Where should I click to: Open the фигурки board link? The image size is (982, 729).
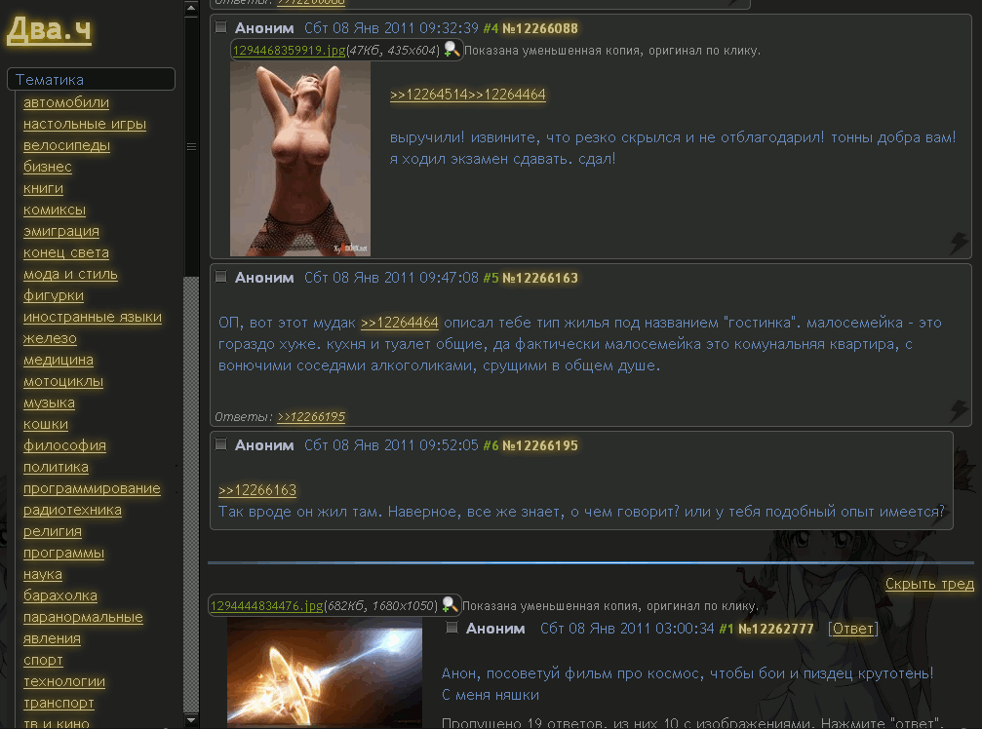pos(54,295)
